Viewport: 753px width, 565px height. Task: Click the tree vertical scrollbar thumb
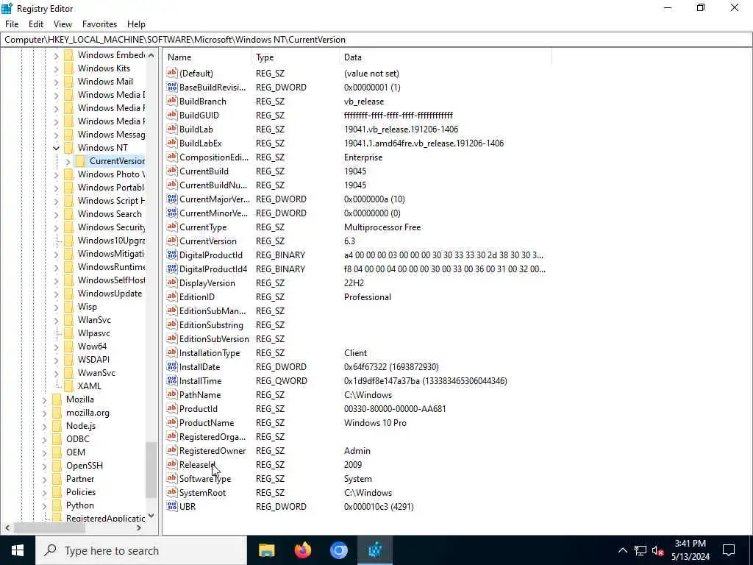pyautogui.click(x=151, y=469)
